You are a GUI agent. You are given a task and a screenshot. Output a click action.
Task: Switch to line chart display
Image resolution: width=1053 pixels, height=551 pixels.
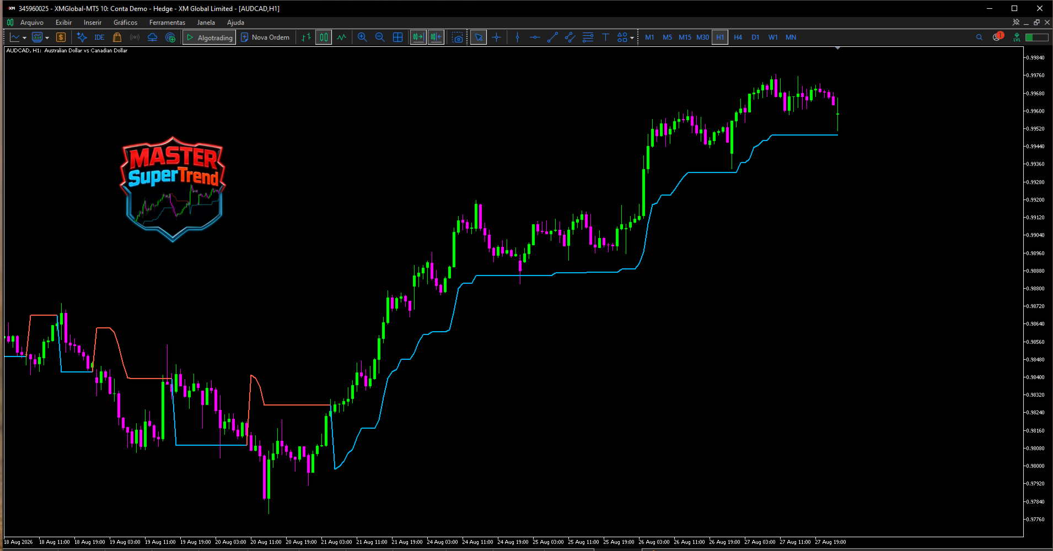(342, 37)
